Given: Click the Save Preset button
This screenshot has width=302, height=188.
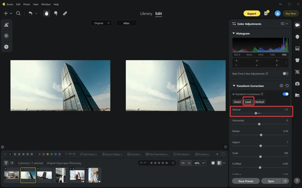Looking at the screenshot, I should coord(246,181).
